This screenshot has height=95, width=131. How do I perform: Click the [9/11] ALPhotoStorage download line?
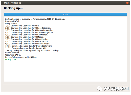(x=27, y=44)
